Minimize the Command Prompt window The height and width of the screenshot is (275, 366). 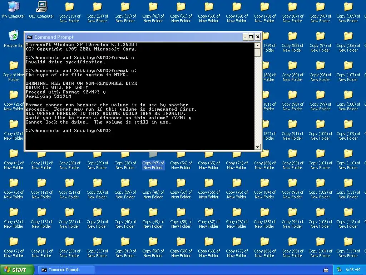click(245, 37)
